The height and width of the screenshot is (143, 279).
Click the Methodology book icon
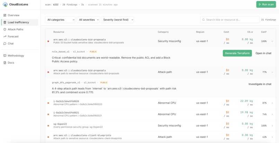[5, 56]
